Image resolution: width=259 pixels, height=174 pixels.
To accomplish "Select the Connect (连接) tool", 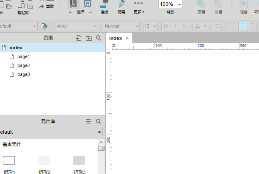I will coord(105,7).
